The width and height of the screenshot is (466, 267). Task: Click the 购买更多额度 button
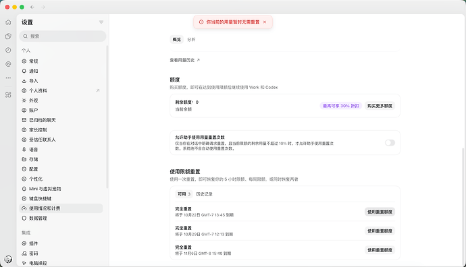pos(380,106)
